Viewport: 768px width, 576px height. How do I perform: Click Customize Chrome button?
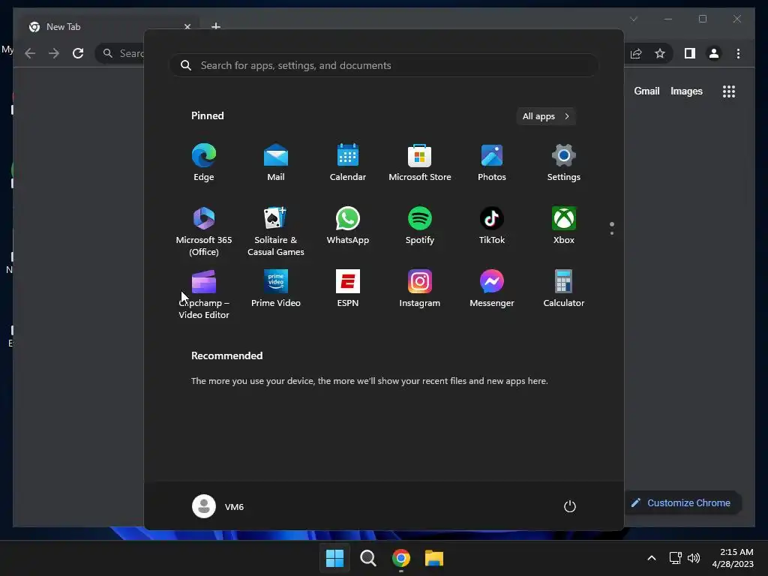click(x=682, y=503)
